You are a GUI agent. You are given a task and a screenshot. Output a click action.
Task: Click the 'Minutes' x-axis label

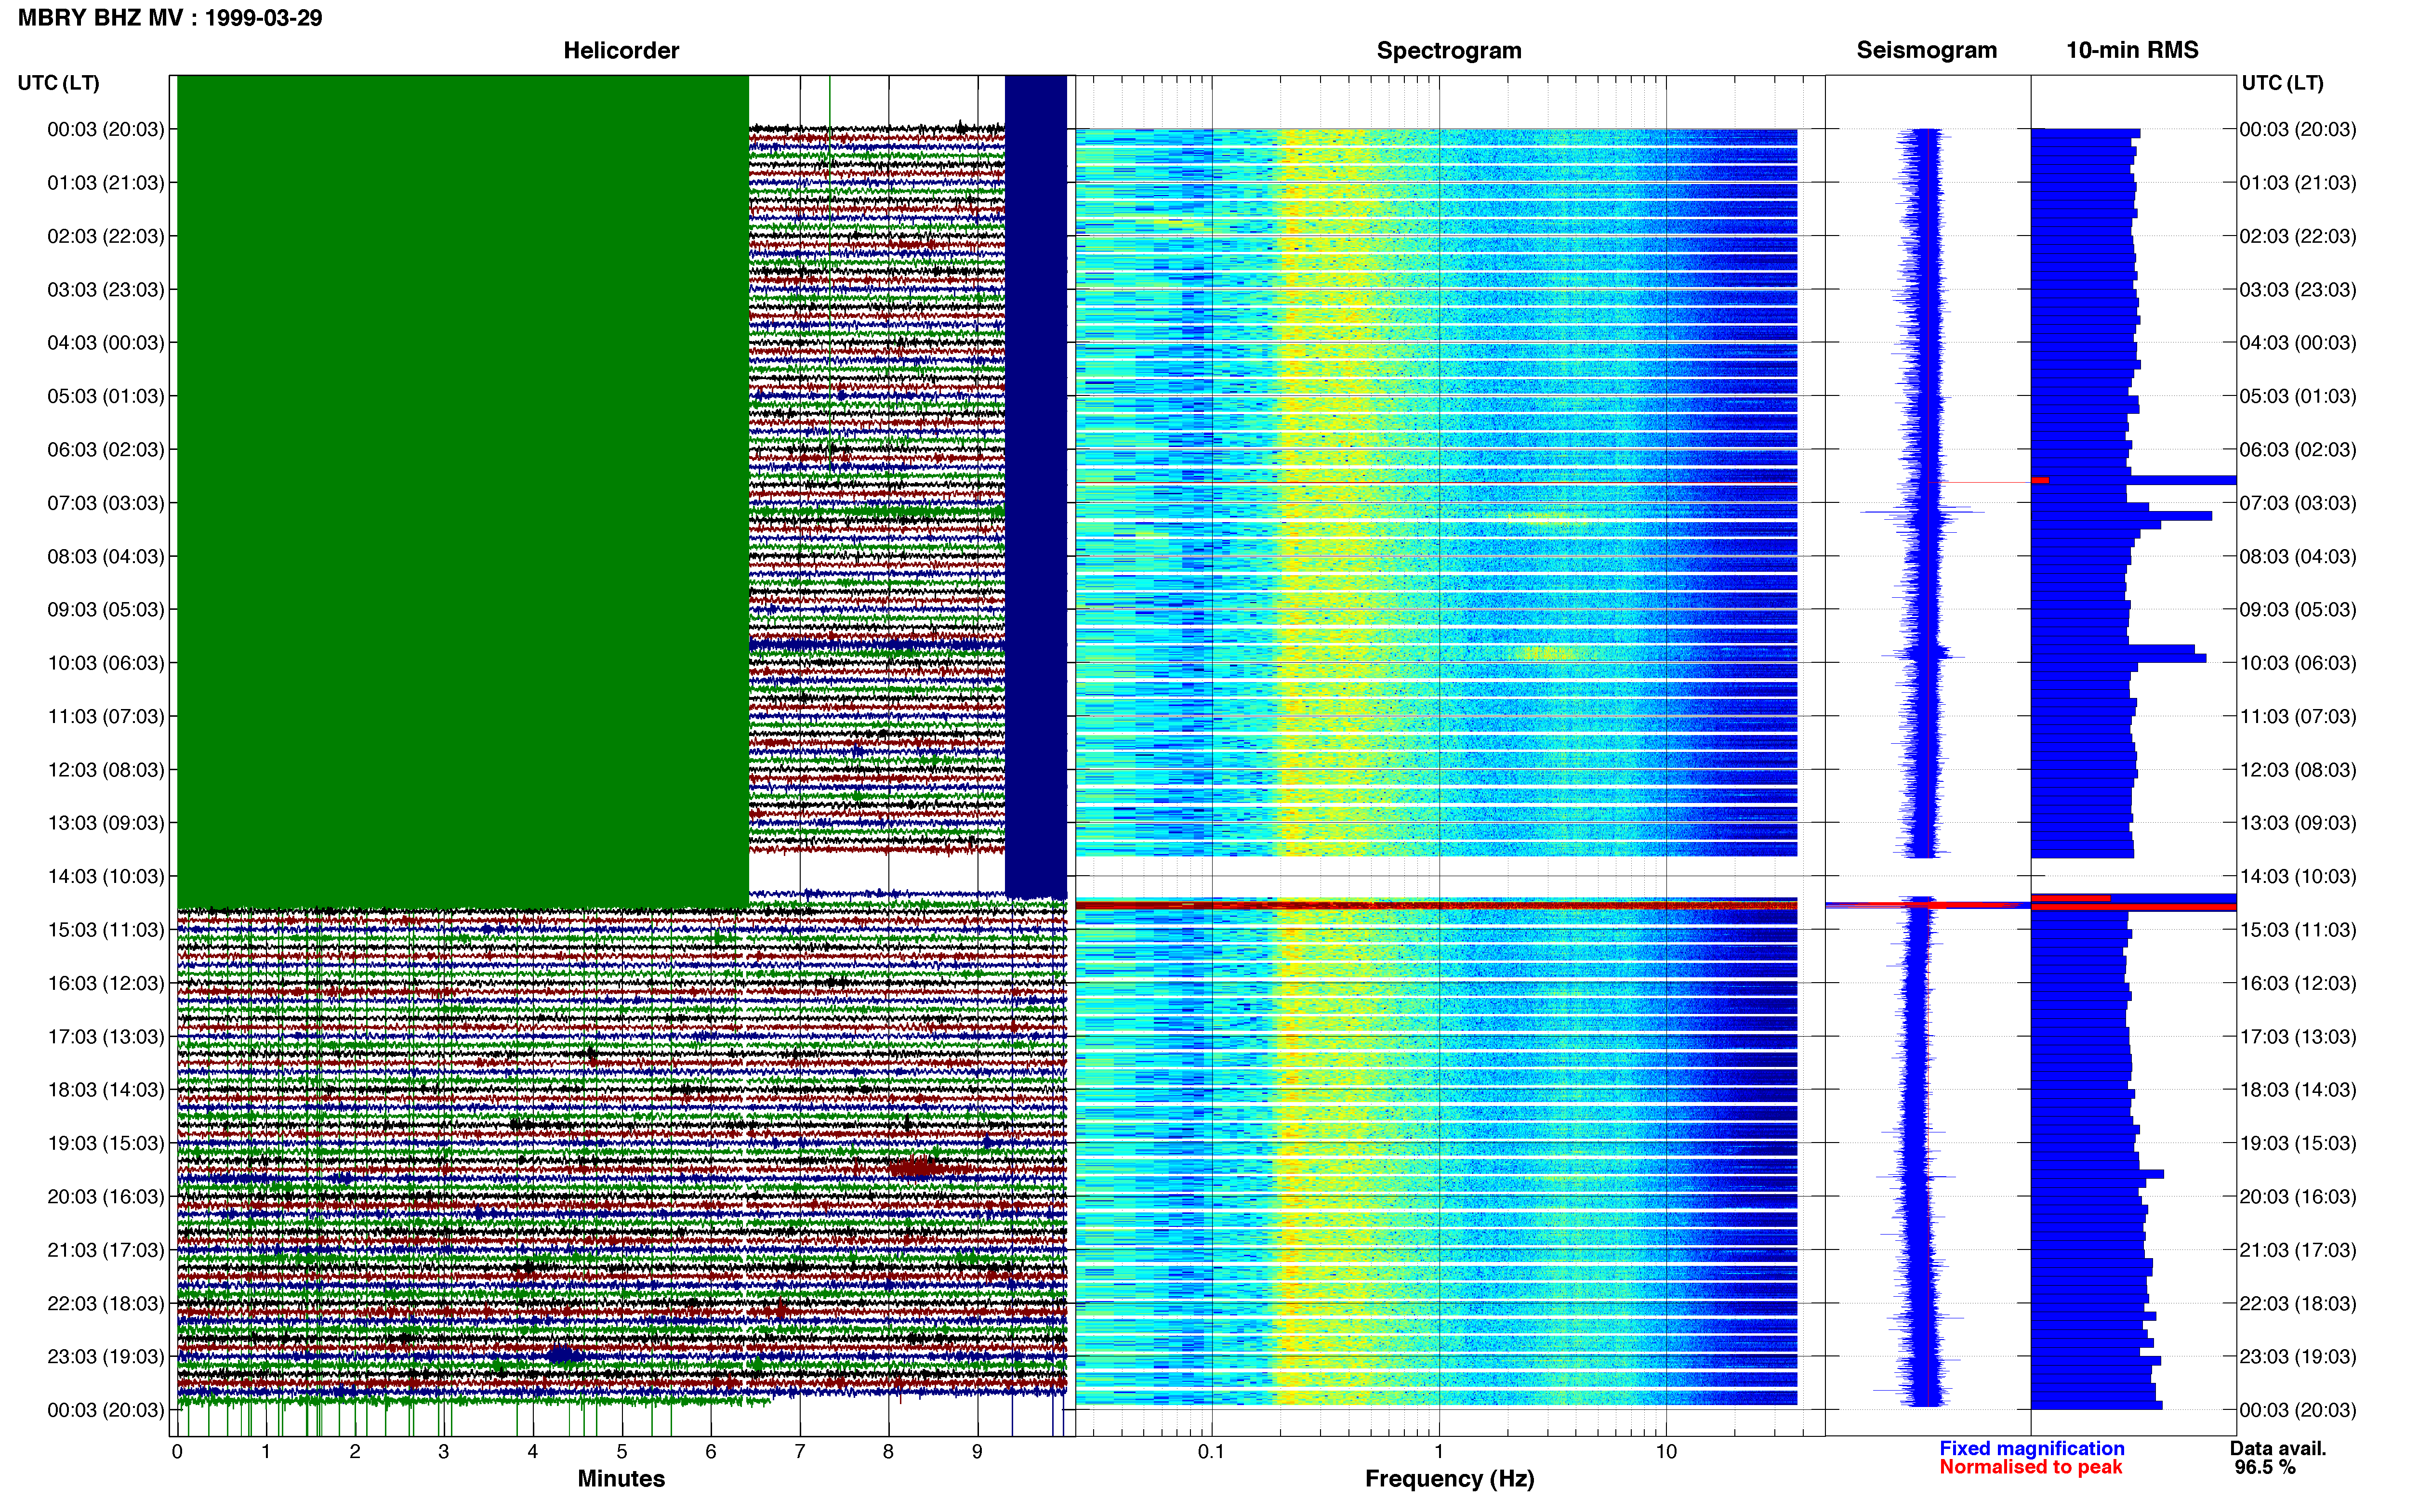[621, 1479]
